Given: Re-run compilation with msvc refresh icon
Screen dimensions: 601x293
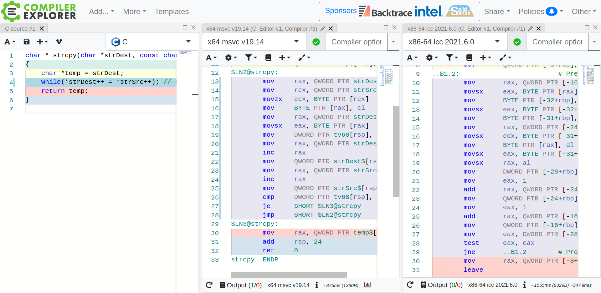Looking at the screenshot, I should (x=209, y=285).
